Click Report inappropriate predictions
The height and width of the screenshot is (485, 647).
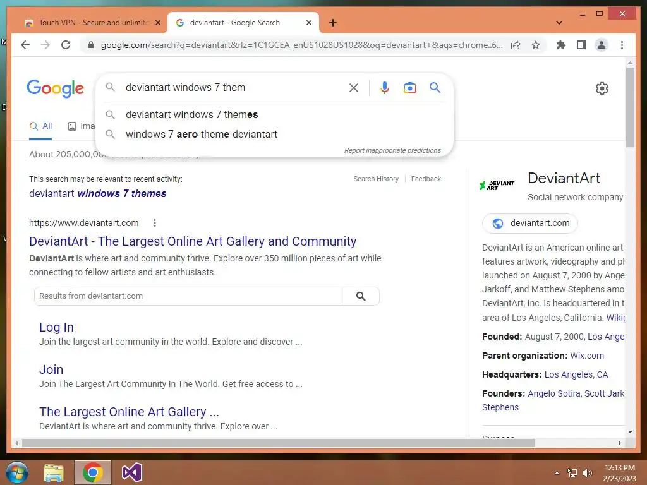click(392, 150)
